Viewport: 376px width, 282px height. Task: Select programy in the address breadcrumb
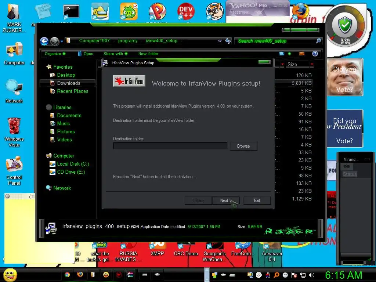click(127, 41)
